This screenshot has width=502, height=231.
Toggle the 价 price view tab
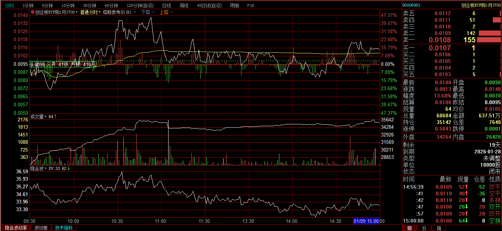[x=424, y=228]
